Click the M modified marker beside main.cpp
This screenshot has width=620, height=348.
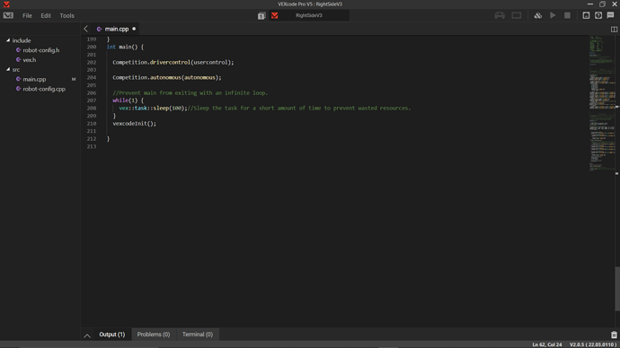(x=74, y=79)
